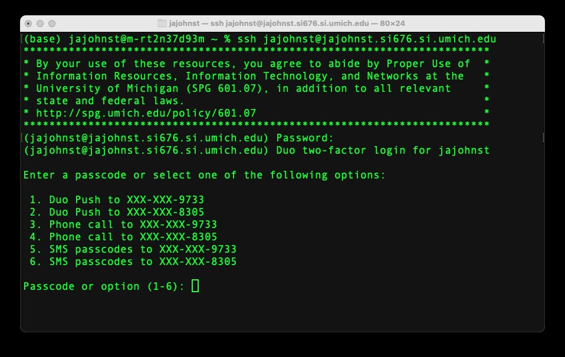The image size is (565, 357).
Task: Select Phone call to XXX-XXX-9733 line
Action: 123,224
